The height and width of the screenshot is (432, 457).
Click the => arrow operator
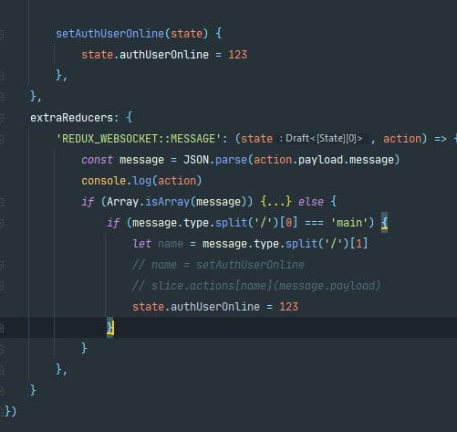(x=441, y=139)
